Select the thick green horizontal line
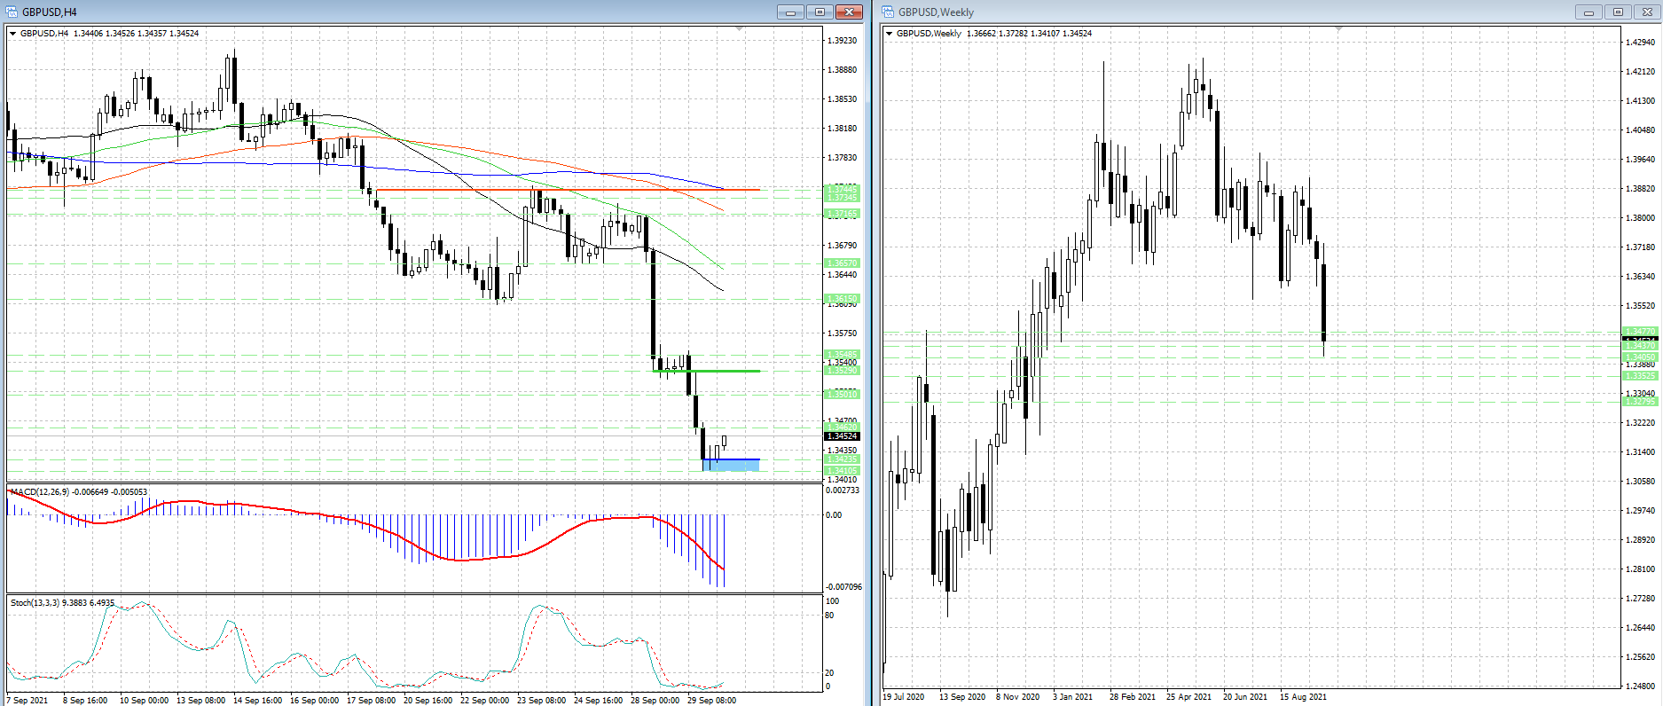Image resolution: width=1663 pixels, height=706 pixels. point(710,371)
